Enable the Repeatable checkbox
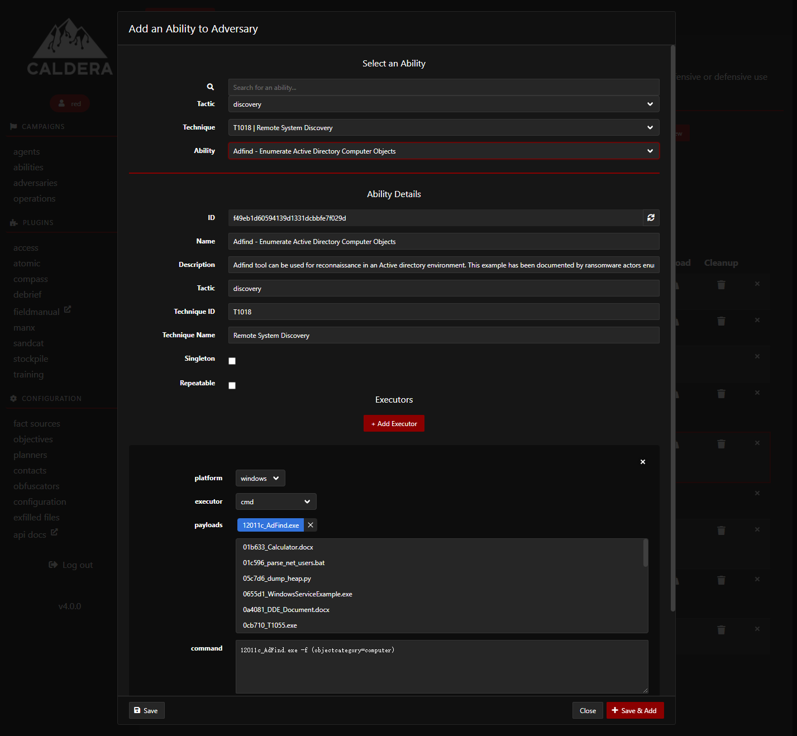 click(x=232, y=385)
